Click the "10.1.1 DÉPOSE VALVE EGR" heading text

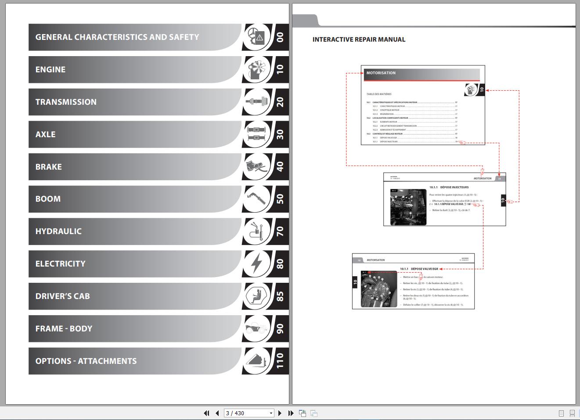point(419,269)
